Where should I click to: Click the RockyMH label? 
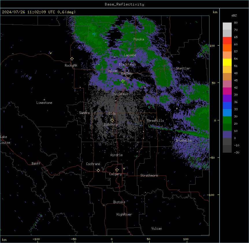click(x=71, y=66)
